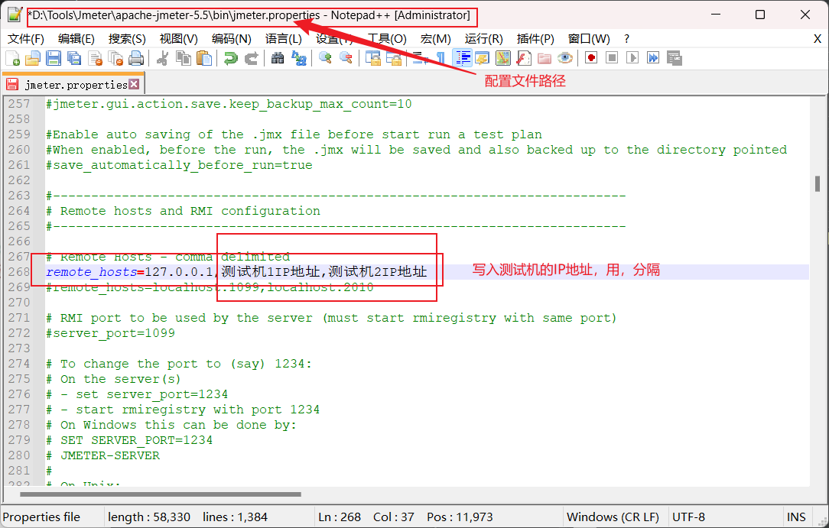Click the X at right of menu bar

[818, 39]
